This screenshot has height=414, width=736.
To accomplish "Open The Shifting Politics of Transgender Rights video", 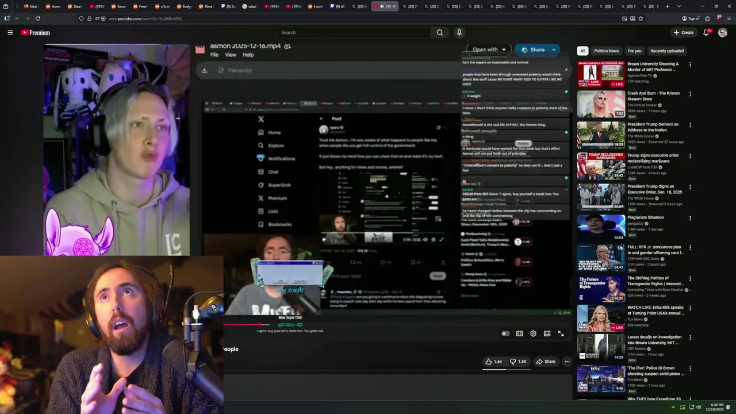I will (655, 281).
